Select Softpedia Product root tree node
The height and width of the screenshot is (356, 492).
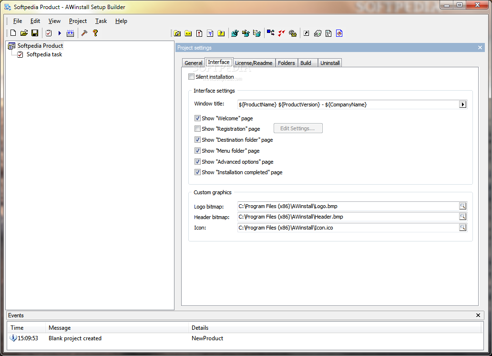[40, 45]
